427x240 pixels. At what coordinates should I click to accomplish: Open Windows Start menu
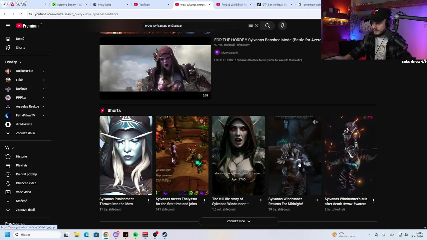click(7, 235)
